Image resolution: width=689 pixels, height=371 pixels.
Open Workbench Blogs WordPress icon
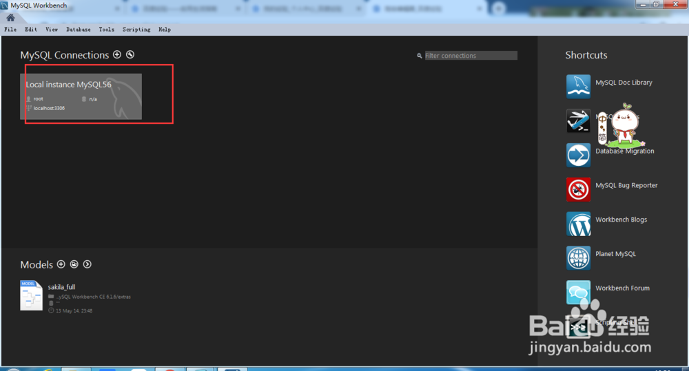[x=578, y=224]
